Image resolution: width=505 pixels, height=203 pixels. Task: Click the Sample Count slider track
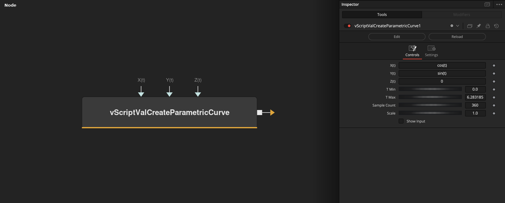click(430, 105)
